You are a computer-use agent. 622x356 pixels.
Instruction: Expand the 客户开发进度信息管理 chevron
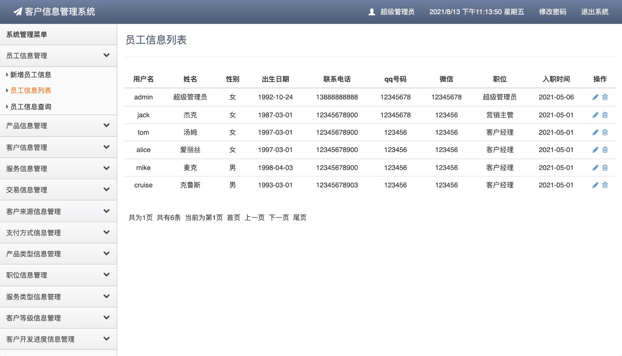[x=107, y=339]
